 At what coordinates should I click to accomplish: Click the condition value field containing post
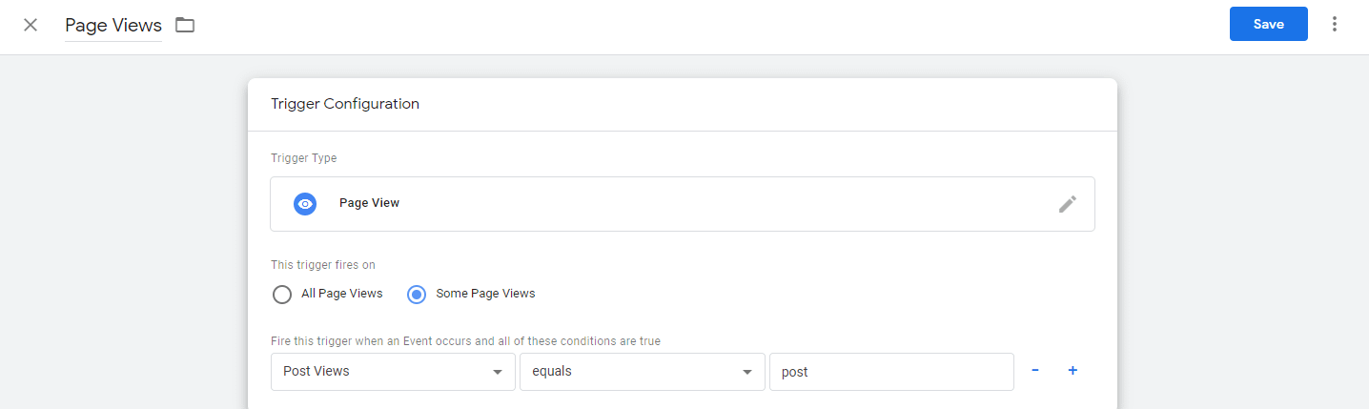pos(890,372)
